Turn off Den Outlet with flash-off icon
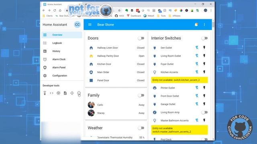The image size is (257, 144). 197,48
